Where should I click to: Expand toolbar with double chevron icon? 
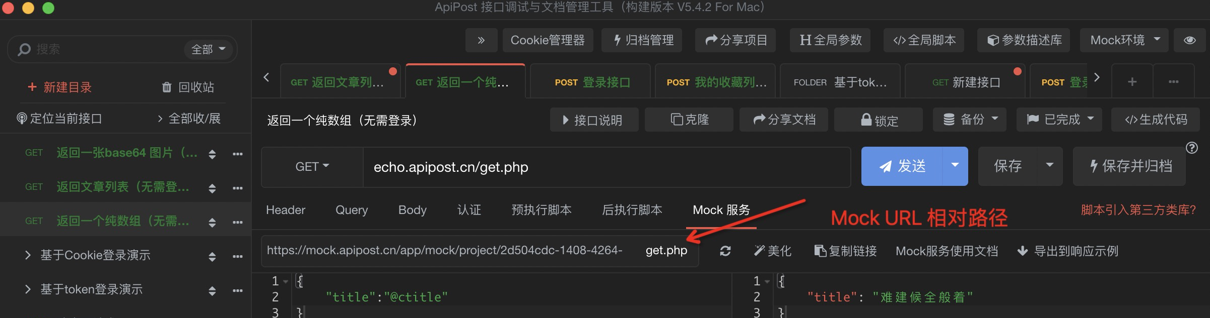[x=481, y=40]
